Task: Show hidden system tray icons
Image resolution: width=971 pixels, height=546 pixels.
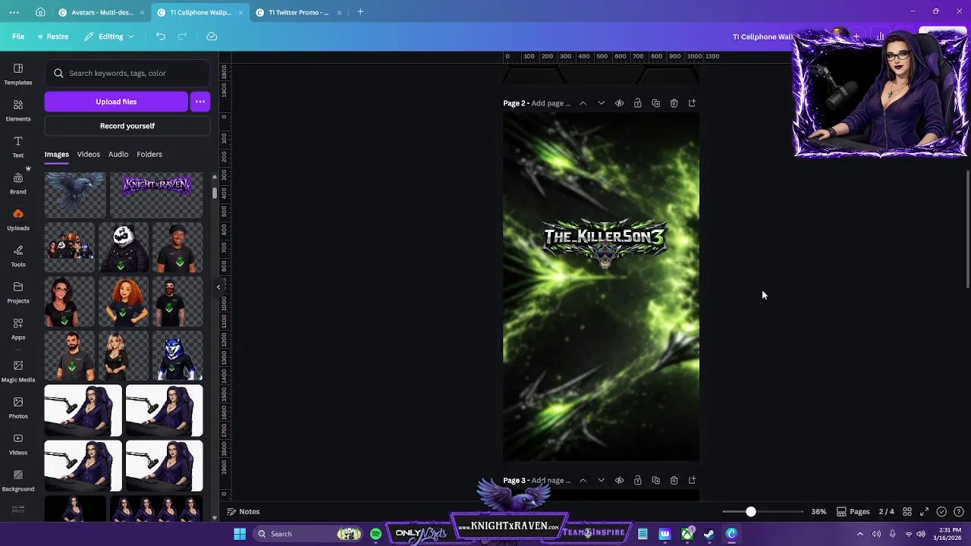Action: click(859, 534)
